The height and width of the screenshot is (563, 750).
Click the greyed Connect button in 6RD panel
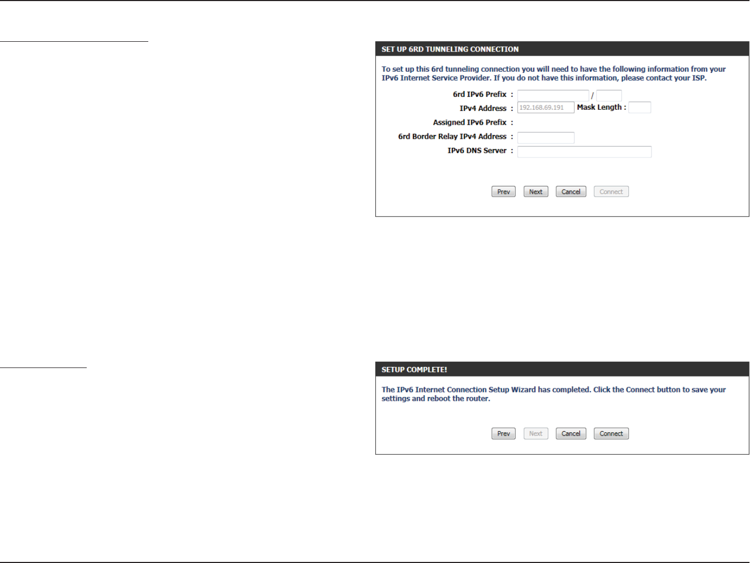pos(611,192)
